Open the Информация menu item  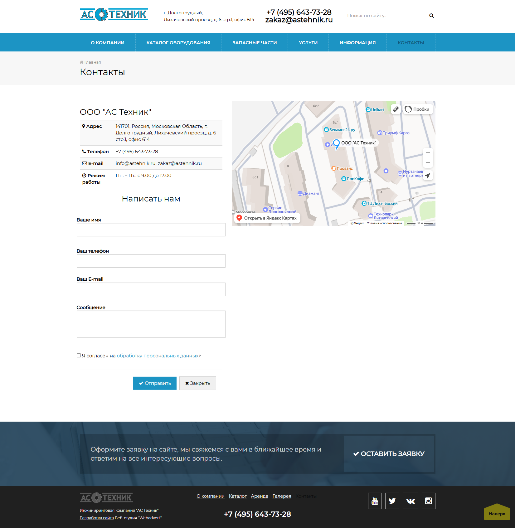[357, 43]
